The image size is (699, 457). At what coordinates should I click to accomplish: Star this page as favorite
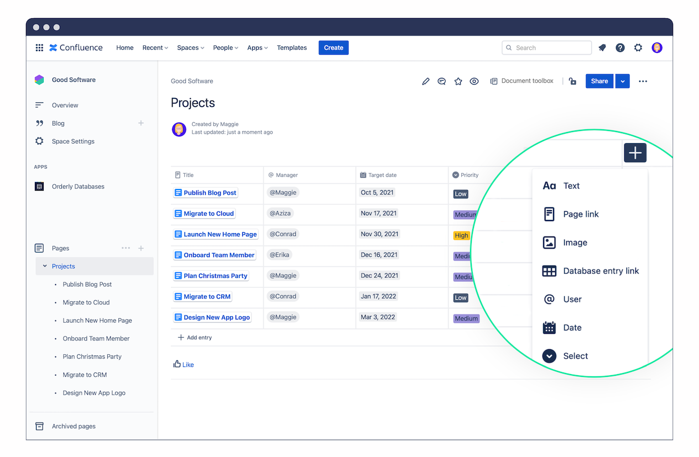coord(458,81)
